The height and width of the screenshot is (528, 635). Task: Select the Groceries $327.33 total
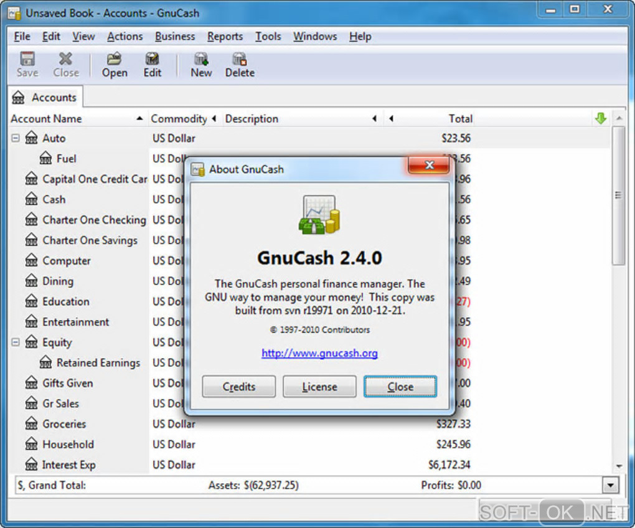pyautogui.click(x=453, y=424)
